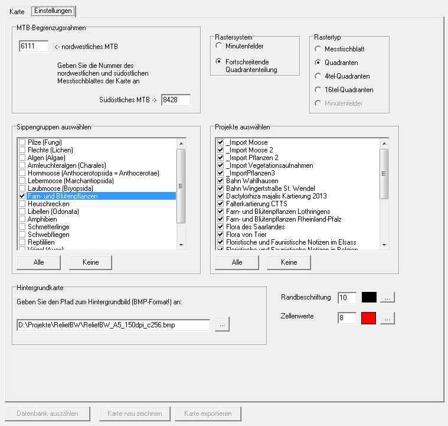Uncheck Farn- und Blütenpflanzen Lothringens project
Image resolution: width=448 pixels, height=426 pixels.
click(220, 212)
